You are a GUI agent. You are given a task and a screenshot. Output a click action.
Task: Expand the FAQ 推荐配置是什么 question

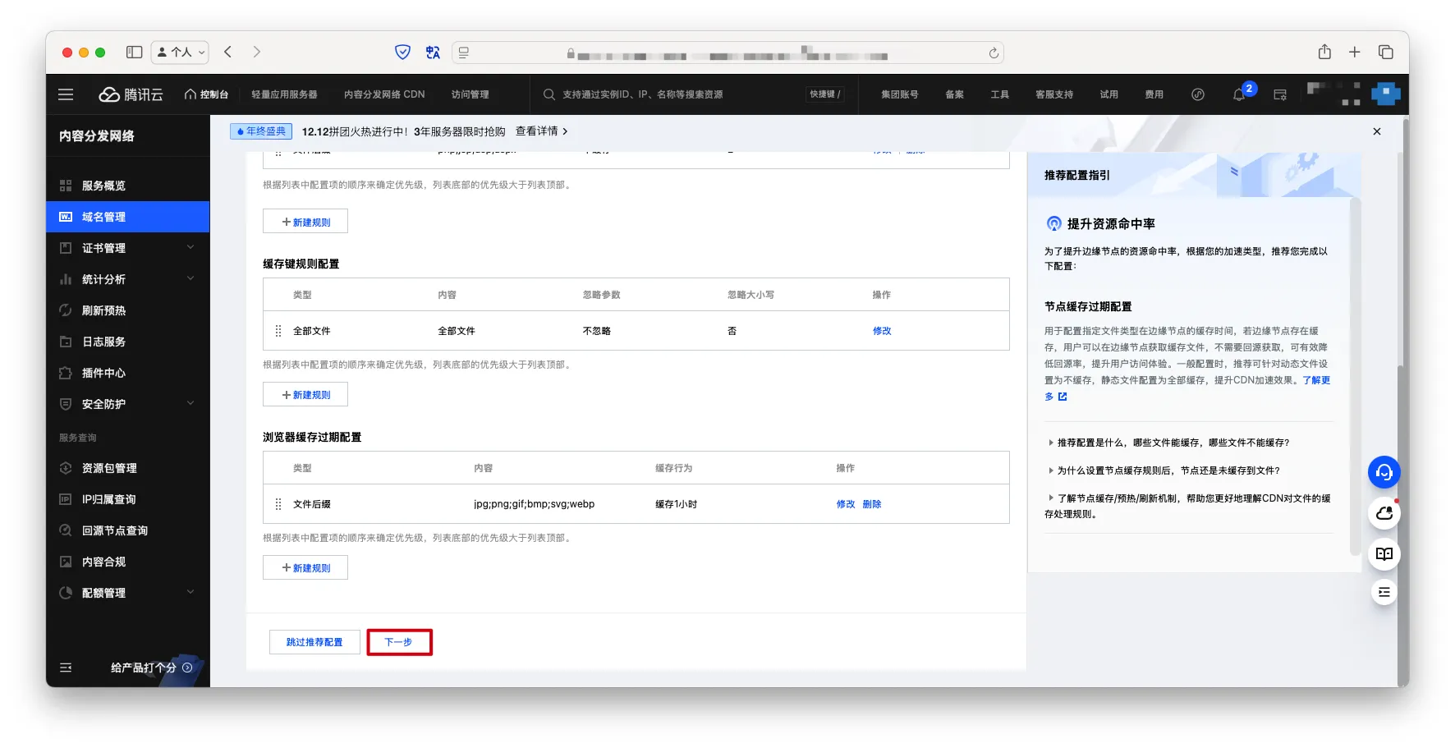coord(1172,443)
